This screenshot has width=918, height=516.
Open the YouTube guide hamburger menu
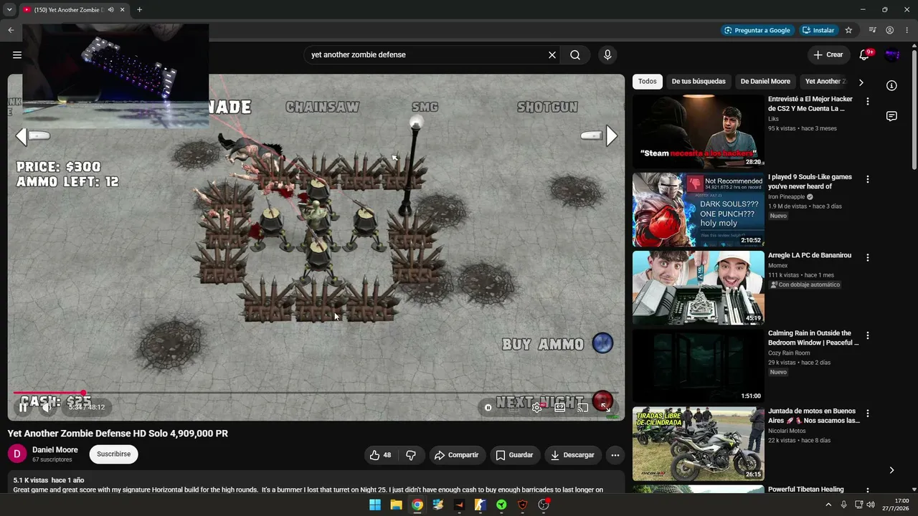[17, 54]
